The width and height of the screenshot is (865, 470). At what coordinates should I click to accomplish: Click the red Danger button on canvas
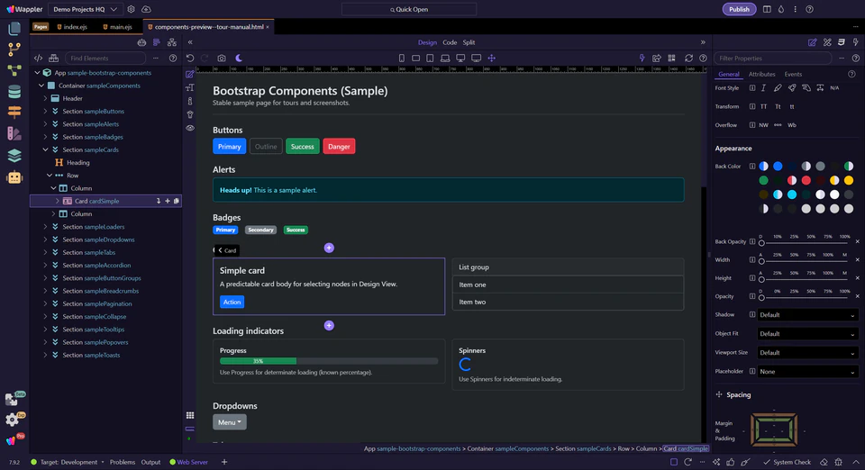point(339,147)
